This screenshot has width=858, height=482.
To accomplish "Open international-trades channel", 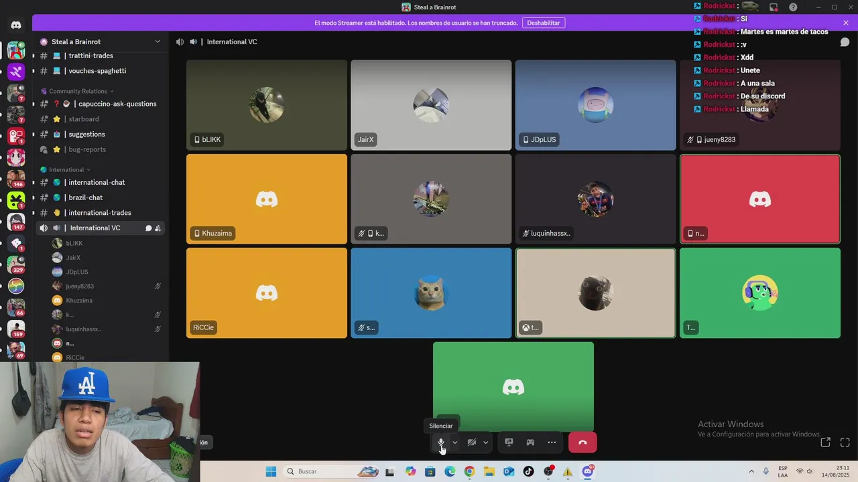I will pos(101,213).
